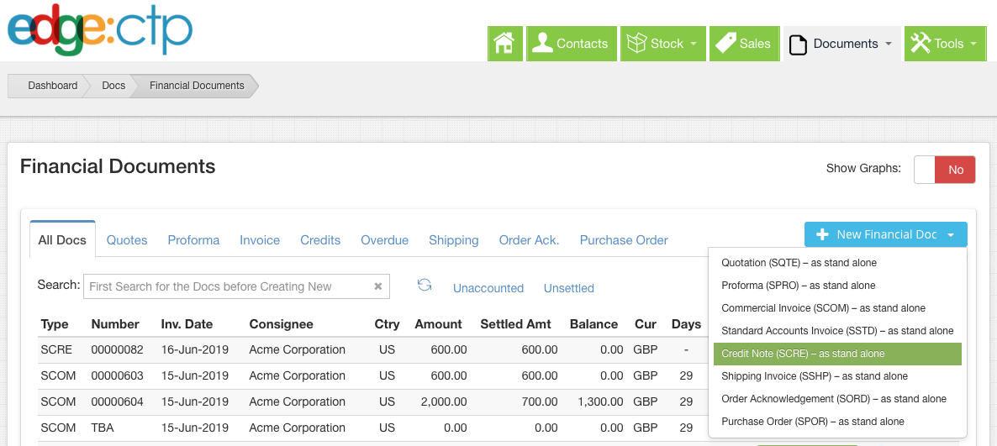The image size is (997, 446).
Task: Choose Credit Note (SCRE) as stand alone
Action: (x=837, y=354)
